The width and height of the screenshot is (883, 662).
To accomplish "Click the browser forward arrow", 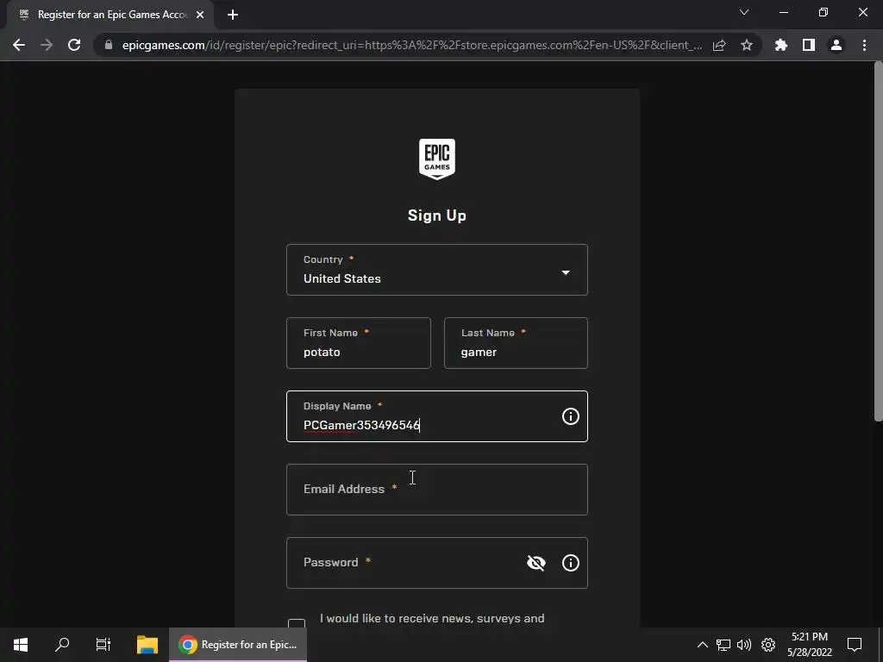I will click(47, 45).
